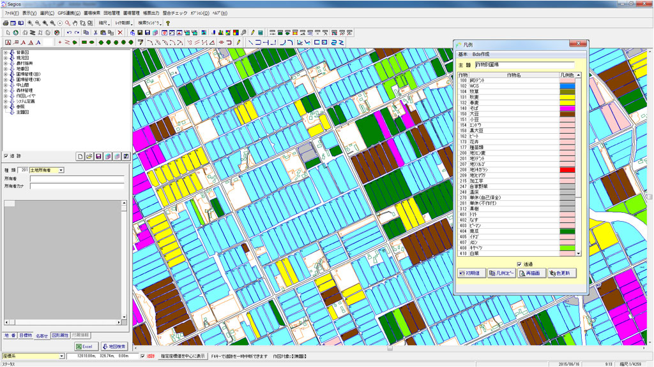Click the pencil icon beside the calculator
The image size is (654, 367).
253,32
